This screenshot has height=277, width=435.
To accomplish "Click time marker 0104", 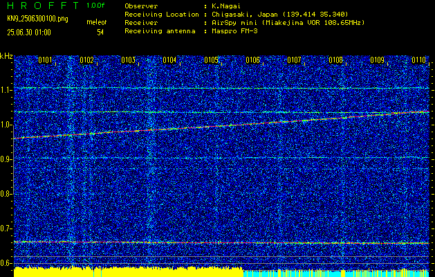I will click(169, 60).
